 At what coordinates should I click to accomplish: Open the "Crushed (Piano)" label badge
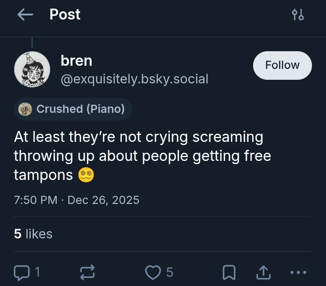[x=80, y=109]
